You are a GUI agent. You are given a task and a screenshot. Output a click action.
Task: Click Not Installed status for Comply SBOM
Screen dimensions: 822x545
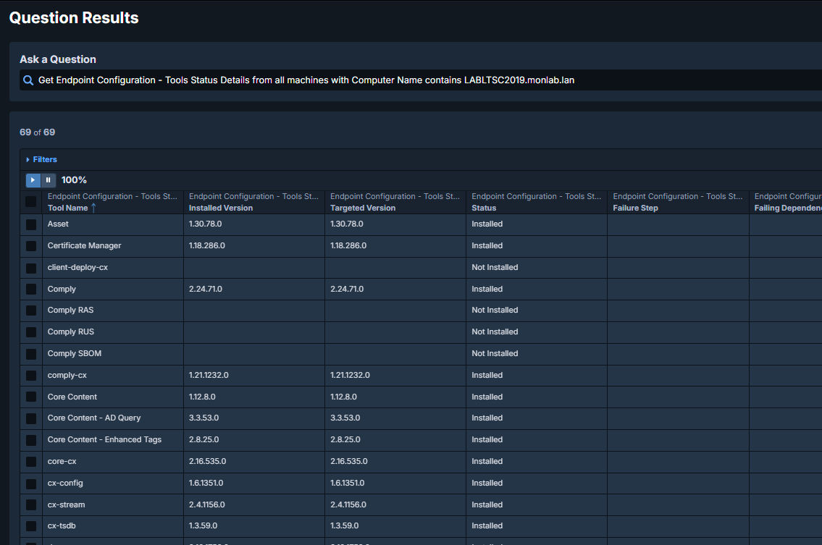495,353
